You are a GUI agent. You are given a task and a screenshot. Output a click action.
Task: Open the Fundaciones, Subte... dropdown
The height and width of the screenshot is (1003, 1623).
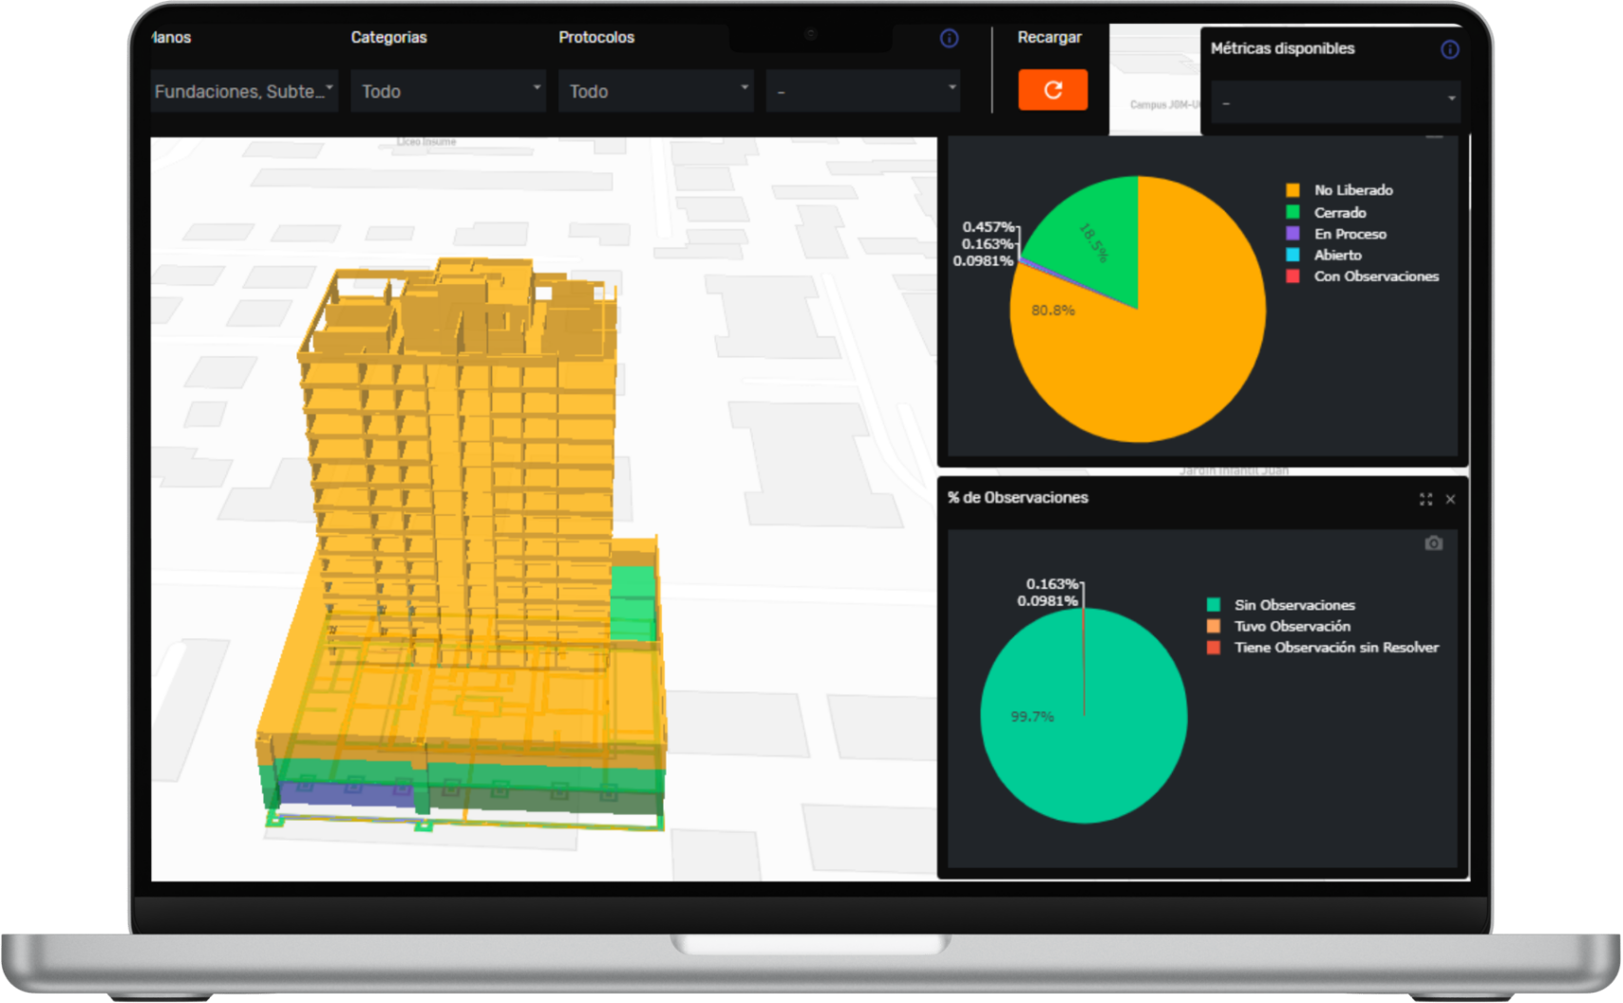244,91
